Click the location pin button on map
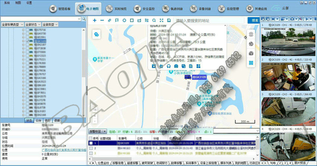 click(96, 34)
